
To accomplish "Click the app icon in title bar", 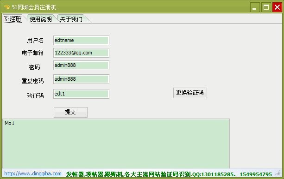I will click(x=7, y=7).
